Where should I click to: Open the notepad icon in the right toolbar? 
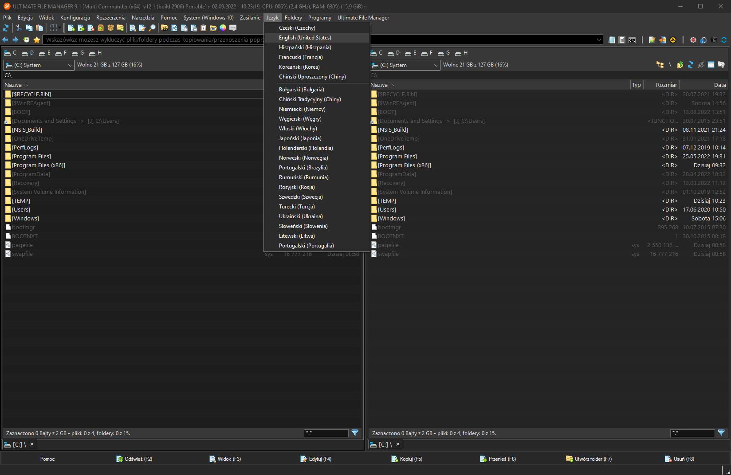click(612, 40)
